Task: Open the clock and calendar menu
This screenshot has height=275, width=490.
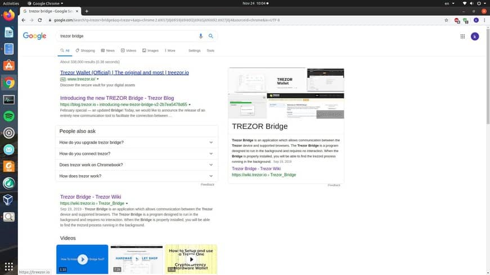Action: click(x=255, y=3)
